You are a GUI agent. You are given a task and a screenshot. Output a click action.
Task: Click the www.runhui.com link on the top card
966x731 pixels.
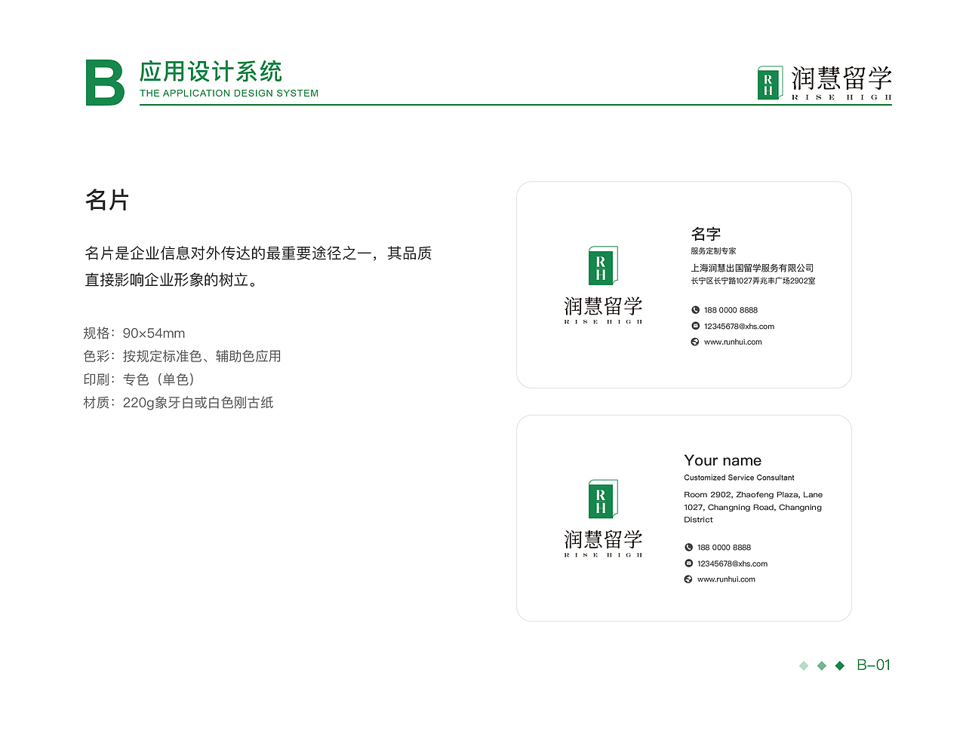(731, 342)
